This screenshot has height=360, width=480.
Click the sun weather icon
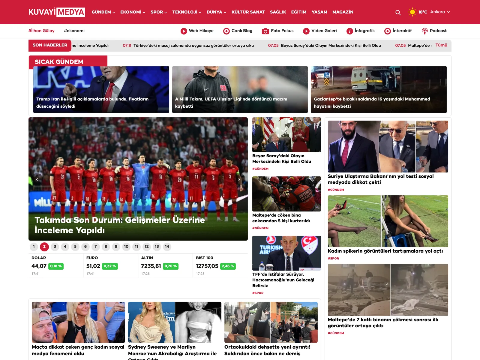(x=412, y=12)
